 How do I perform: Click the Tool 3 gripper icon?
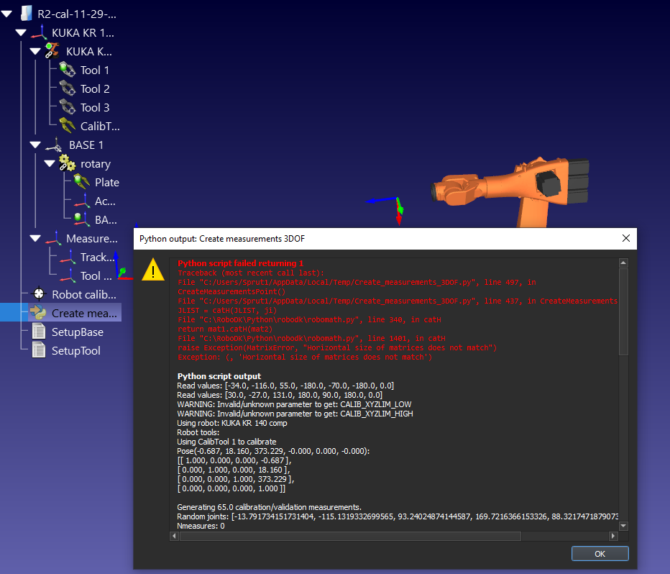click(x=68, y=107)
